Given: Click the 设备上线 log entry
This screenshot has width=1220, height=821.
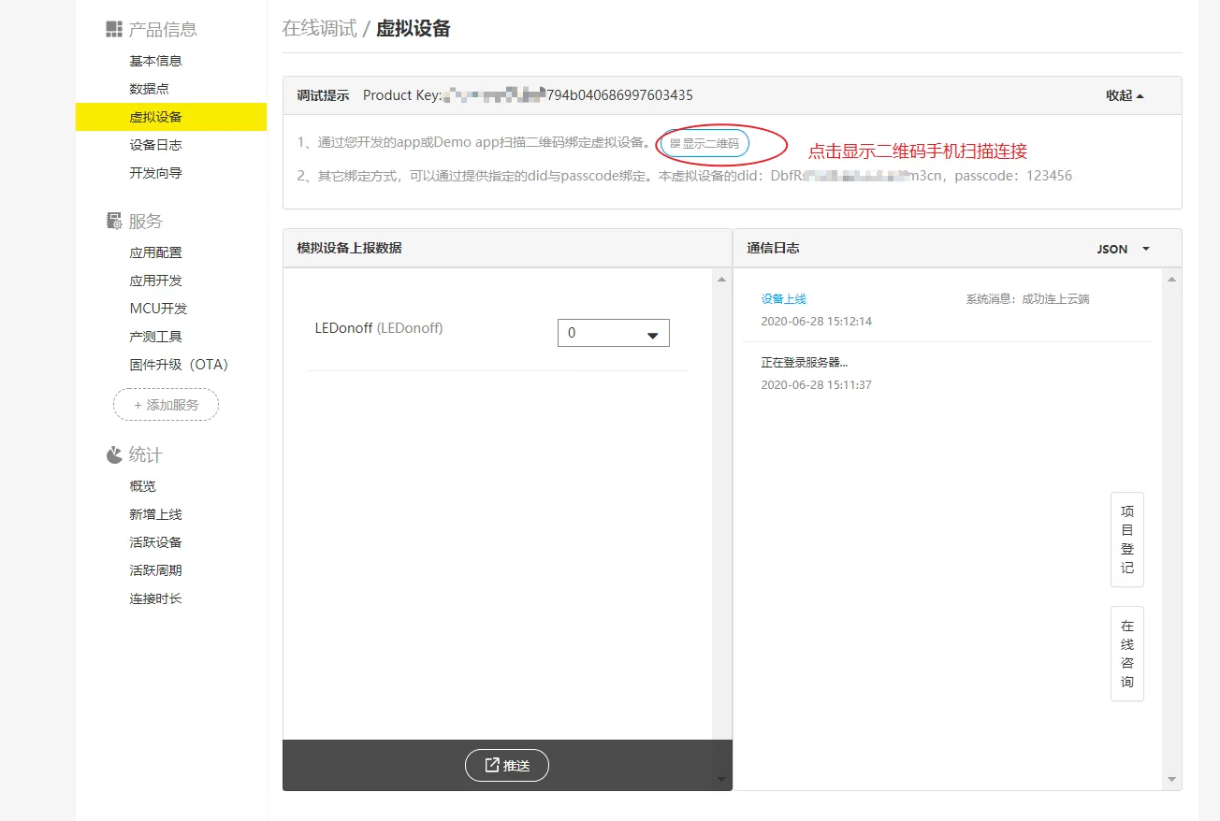Looking at the screenshot, I should tap(783, 299).
